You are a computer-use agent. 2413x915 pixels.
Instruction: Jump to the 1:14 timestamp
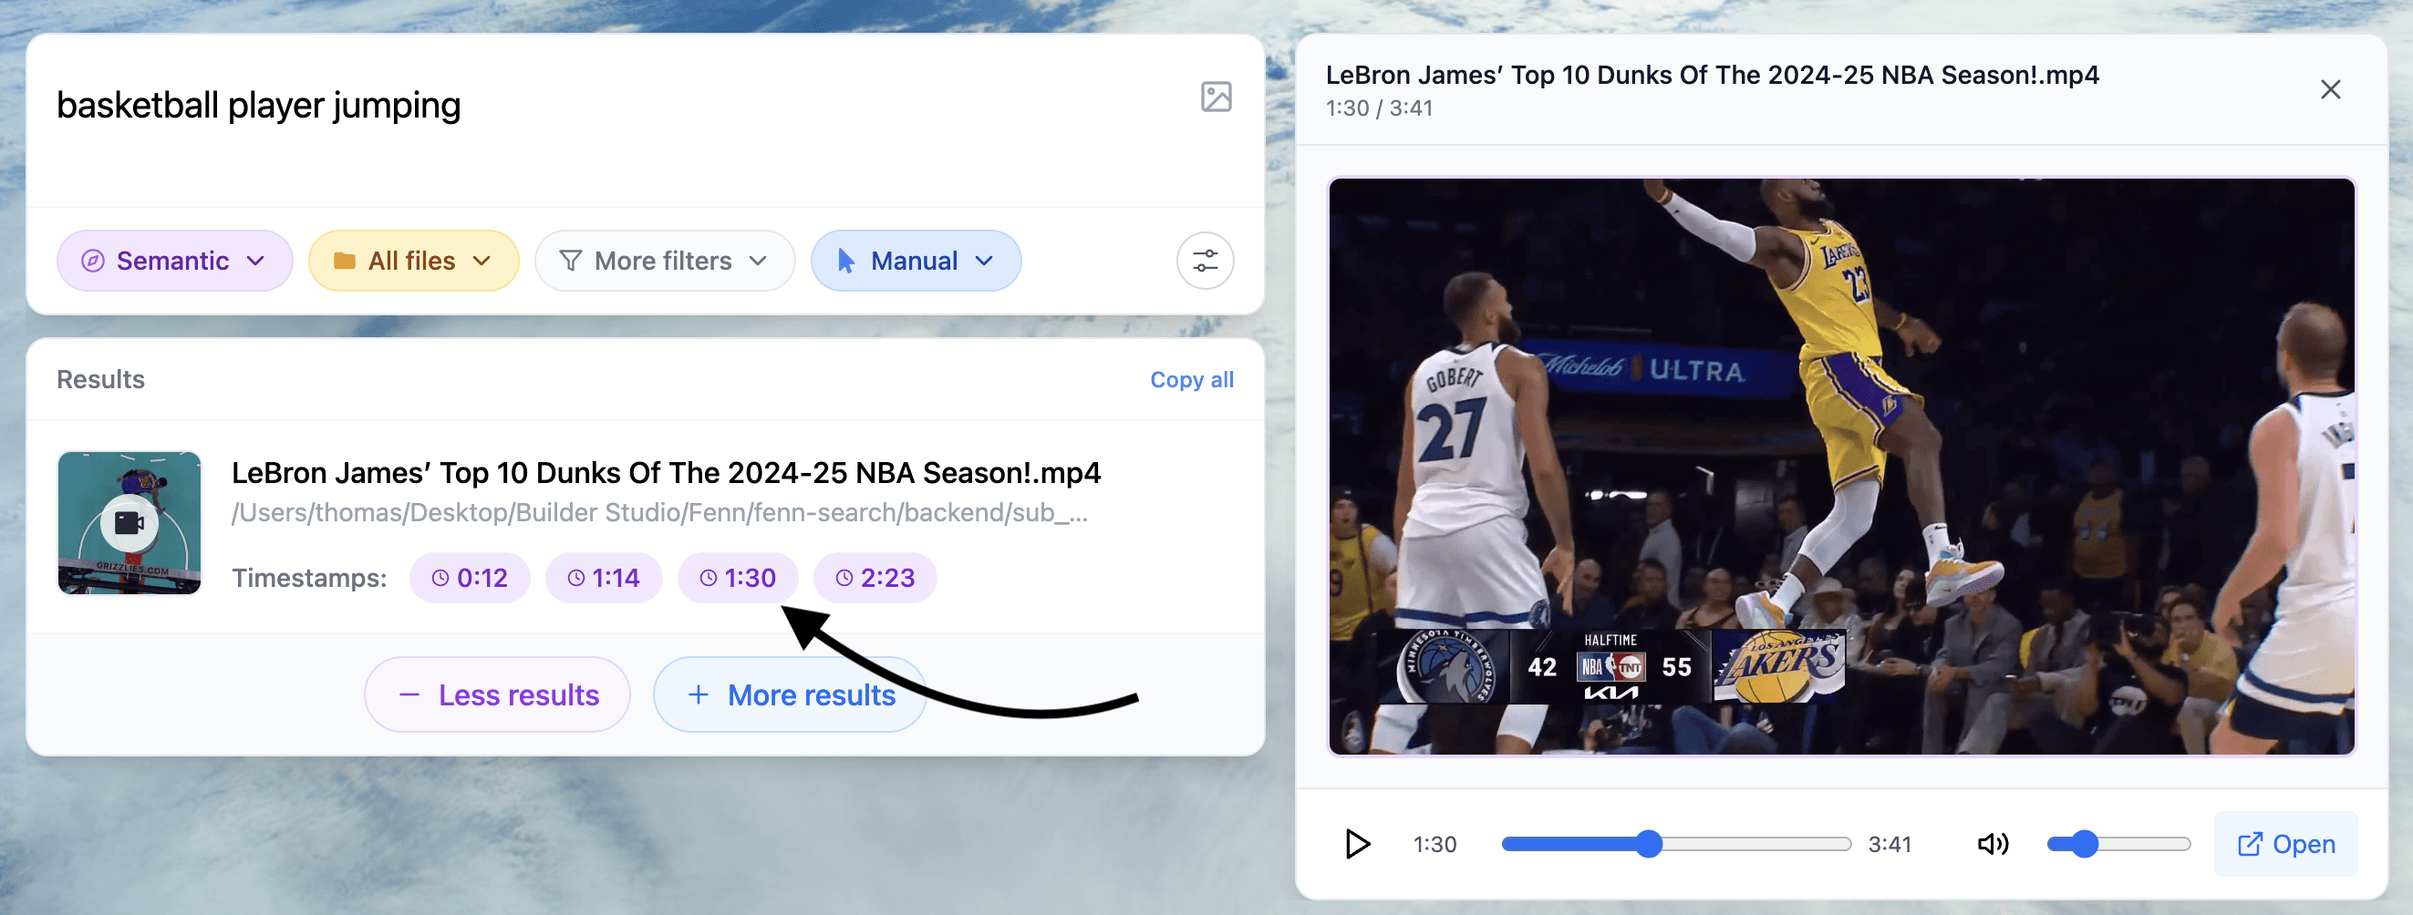click(x=604, y=578)
